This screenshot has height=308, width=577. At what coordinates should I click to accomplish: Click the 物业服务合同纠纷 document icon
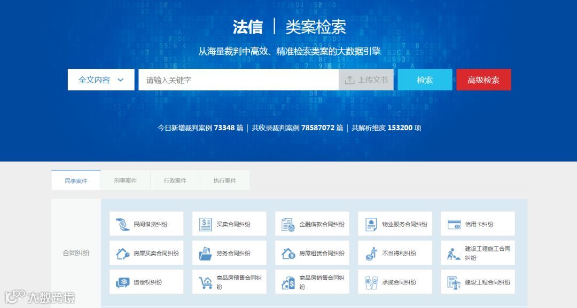click(x=371, y=224)
